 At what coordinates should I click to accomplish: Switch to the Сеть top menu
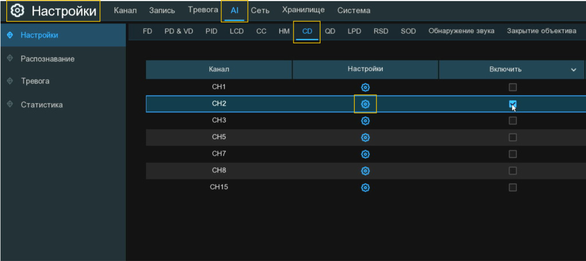point(260,11)
